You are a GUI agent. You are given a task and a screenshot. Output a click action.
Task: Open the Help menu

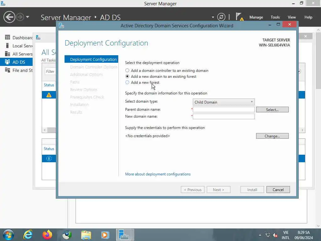(x=308, y=17)
